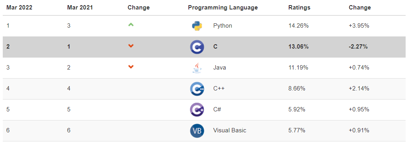Click the 5.92% rating for C#
The width and height of the screenshot is (408, 143).
click(297, 109)
